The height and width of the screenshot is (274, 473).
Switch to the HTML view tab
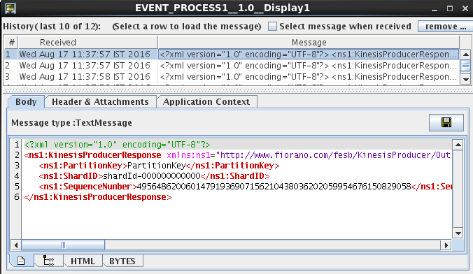coord(83,261)
